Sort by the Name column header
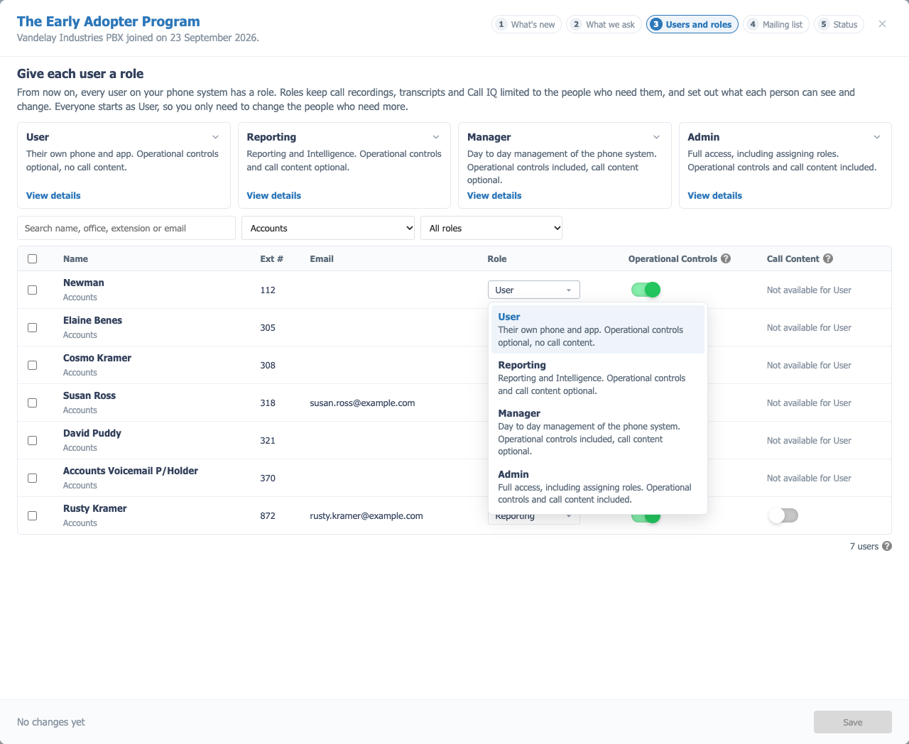 point(75,258)
